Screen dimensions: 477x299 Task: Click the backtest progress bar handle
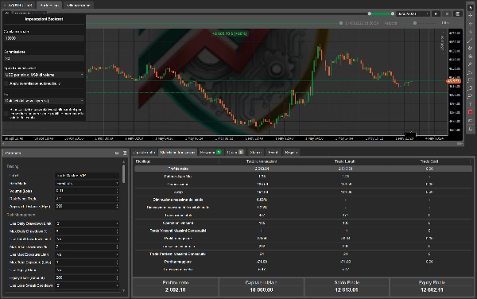coord(341,23)
